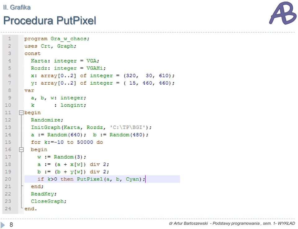Click the 'w := Random(3);' statement

(62, 157)
